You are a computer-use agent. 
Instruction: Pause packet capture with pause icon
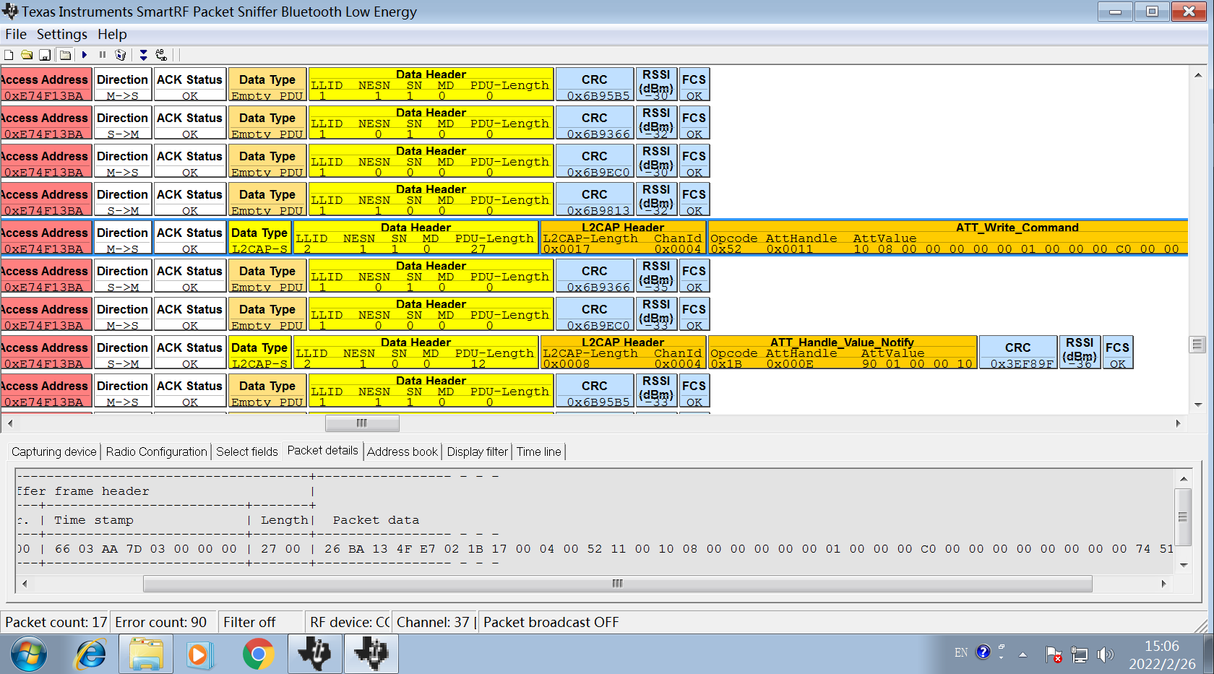tap(103, 55)
